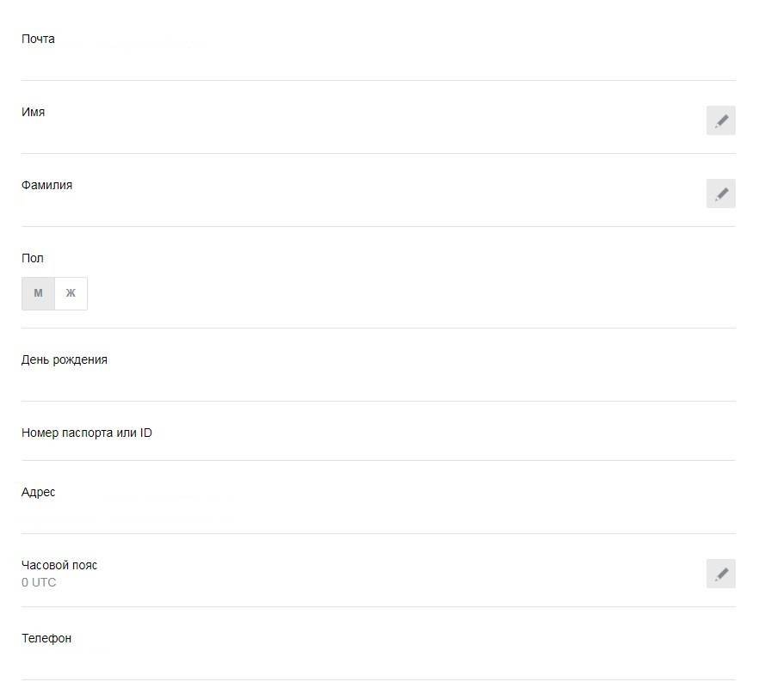Click the Имя field label
The height and width of the screenshot is (694, 765).
(34, 112)
